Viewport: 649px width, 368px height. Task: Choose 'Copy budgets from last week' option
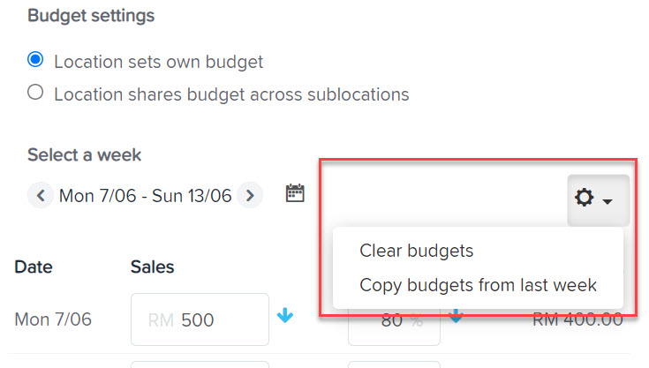(x=478, y=285)
